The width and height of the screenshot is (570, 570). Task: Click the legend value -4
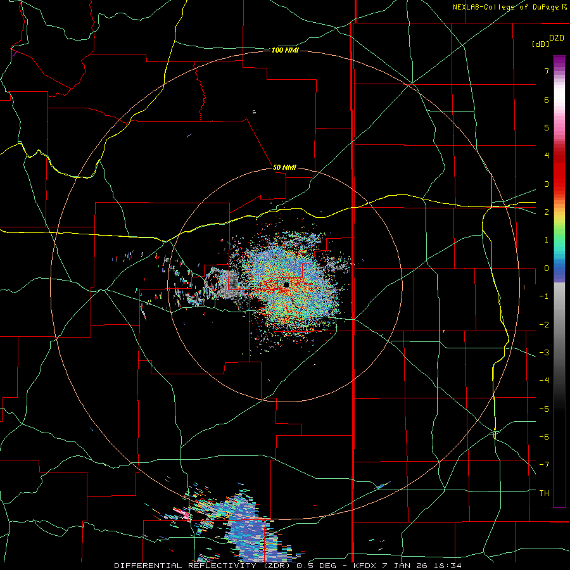point(544,381)
